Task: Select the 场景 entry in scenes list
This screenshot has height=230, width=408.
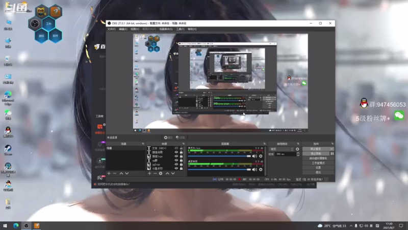Action: pyautogui.click(x=125, y=148)
